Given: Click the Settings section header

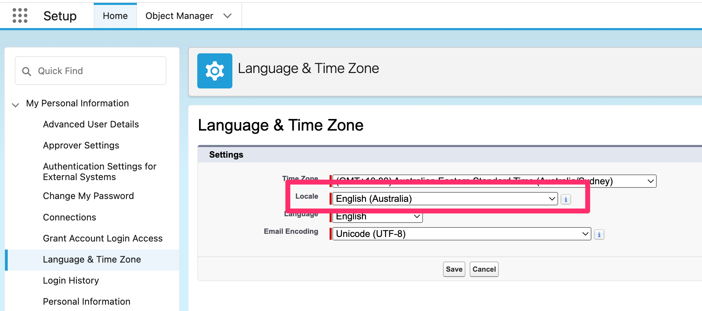Looking at the screenshot, I should point(226,155).
